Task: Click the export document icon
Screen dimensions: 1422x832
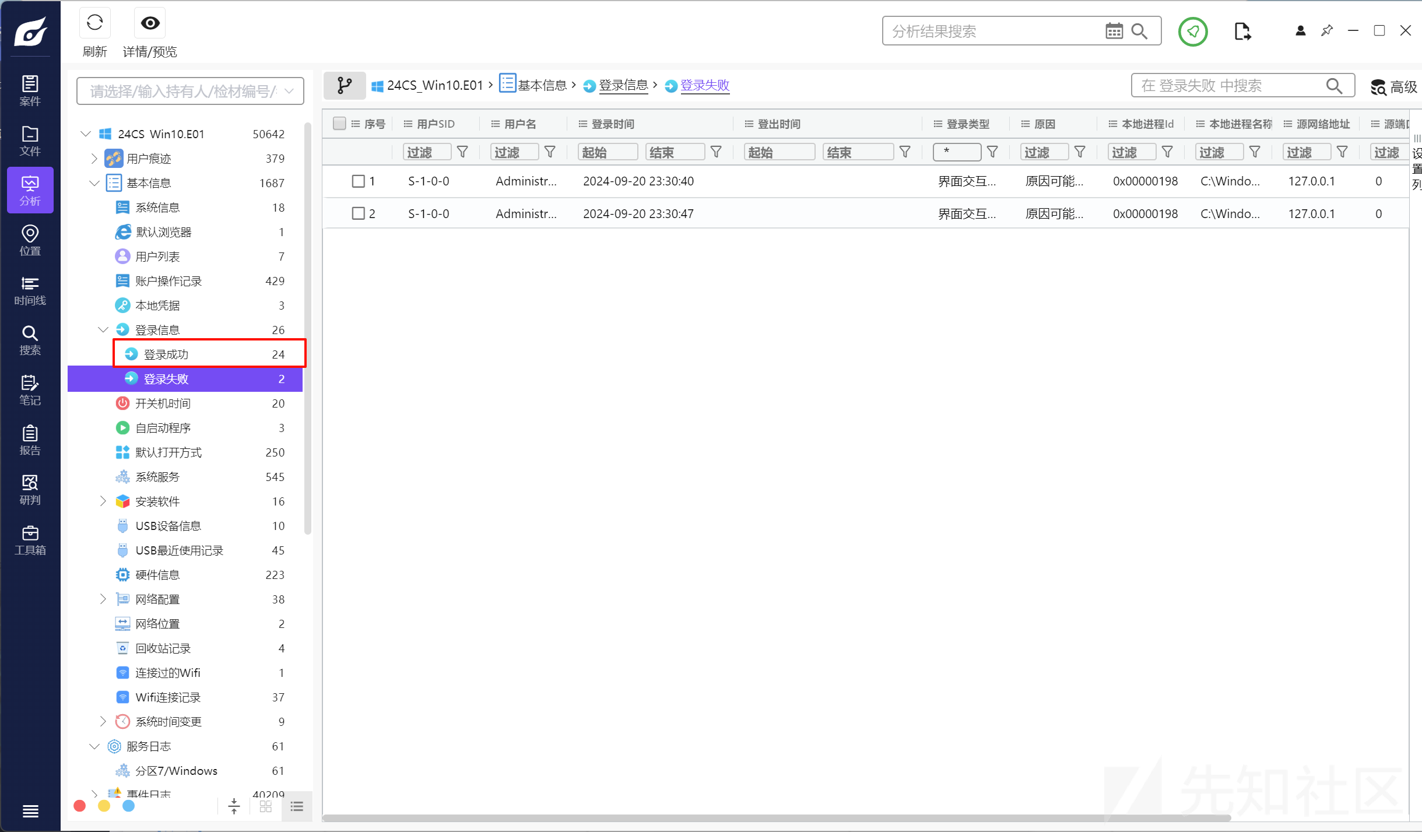Action: (1242, 31)
